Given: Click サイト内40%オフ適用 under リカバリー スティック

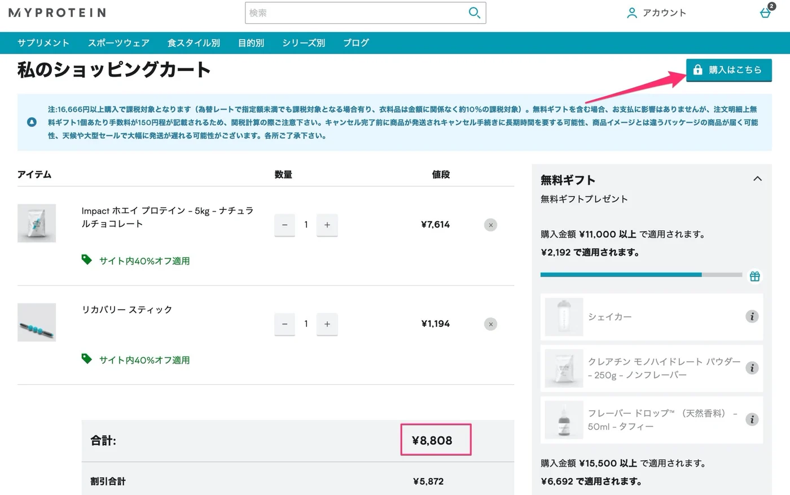Looking at the screenshot, I should (x=144, y=360).
